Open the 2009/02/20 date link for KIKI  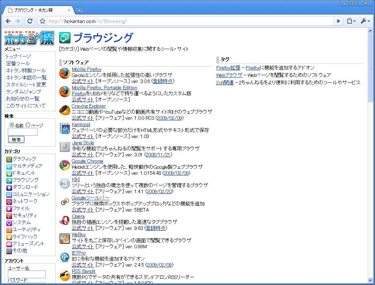(159, 191)
